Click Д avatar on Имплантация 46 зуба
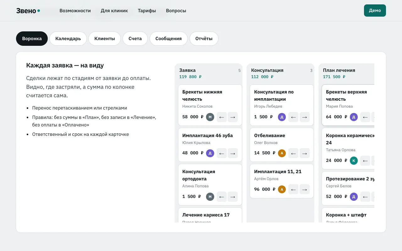Viewport: 402px width, 251px height. pyautogui.click(x=210, y=153)
